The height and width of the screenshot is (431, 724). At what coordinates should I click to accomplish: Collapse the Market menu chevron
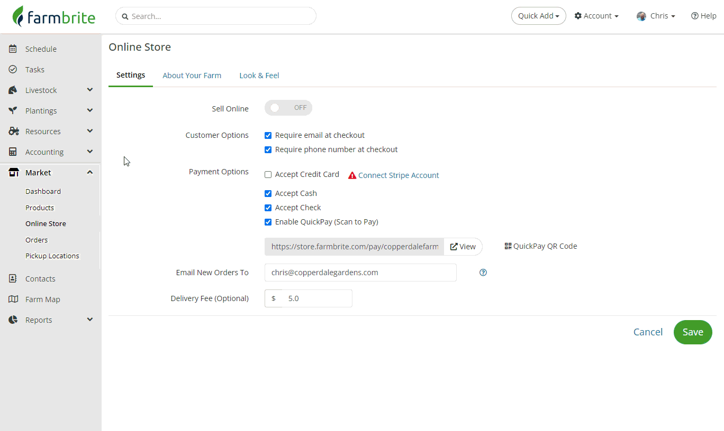click(90, 172)
